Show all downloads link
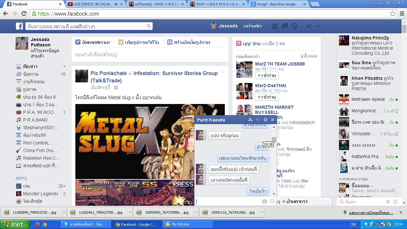 pyautogui.click(x=371, y=212)
